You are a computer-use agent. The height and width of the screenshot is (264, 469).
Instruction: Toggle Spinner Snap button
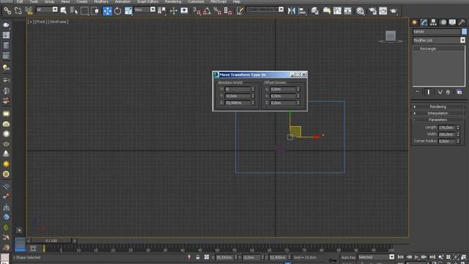(228, 11)
